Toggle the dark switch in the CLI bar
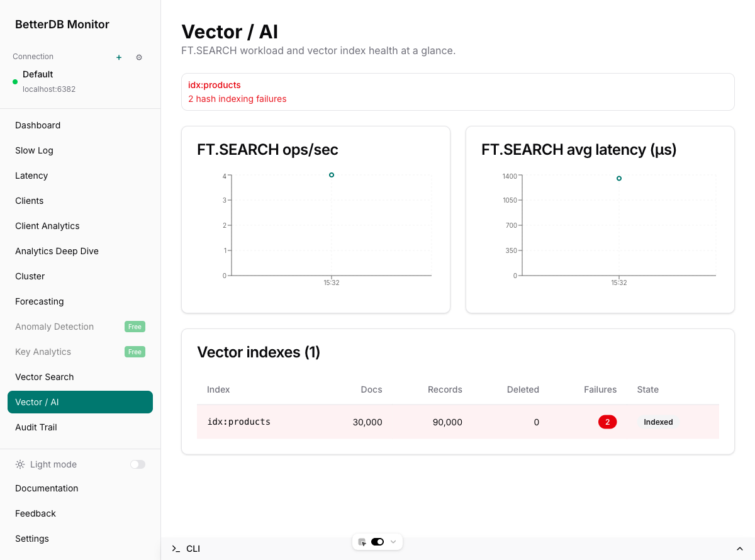 pos(377,541)
